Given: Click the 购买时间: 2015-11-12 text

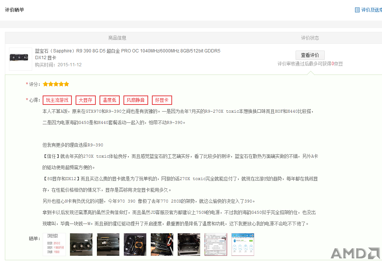Looking at the screenshot, I should [58, 65].
